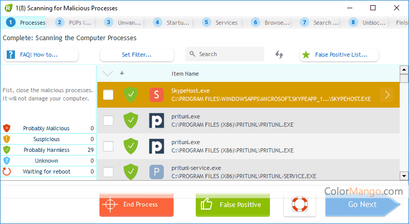This screenshot has width=409, height=224.
Task: Click the lifebuoy help icon button
Action: pyautogui.click(x=300, y=204)
